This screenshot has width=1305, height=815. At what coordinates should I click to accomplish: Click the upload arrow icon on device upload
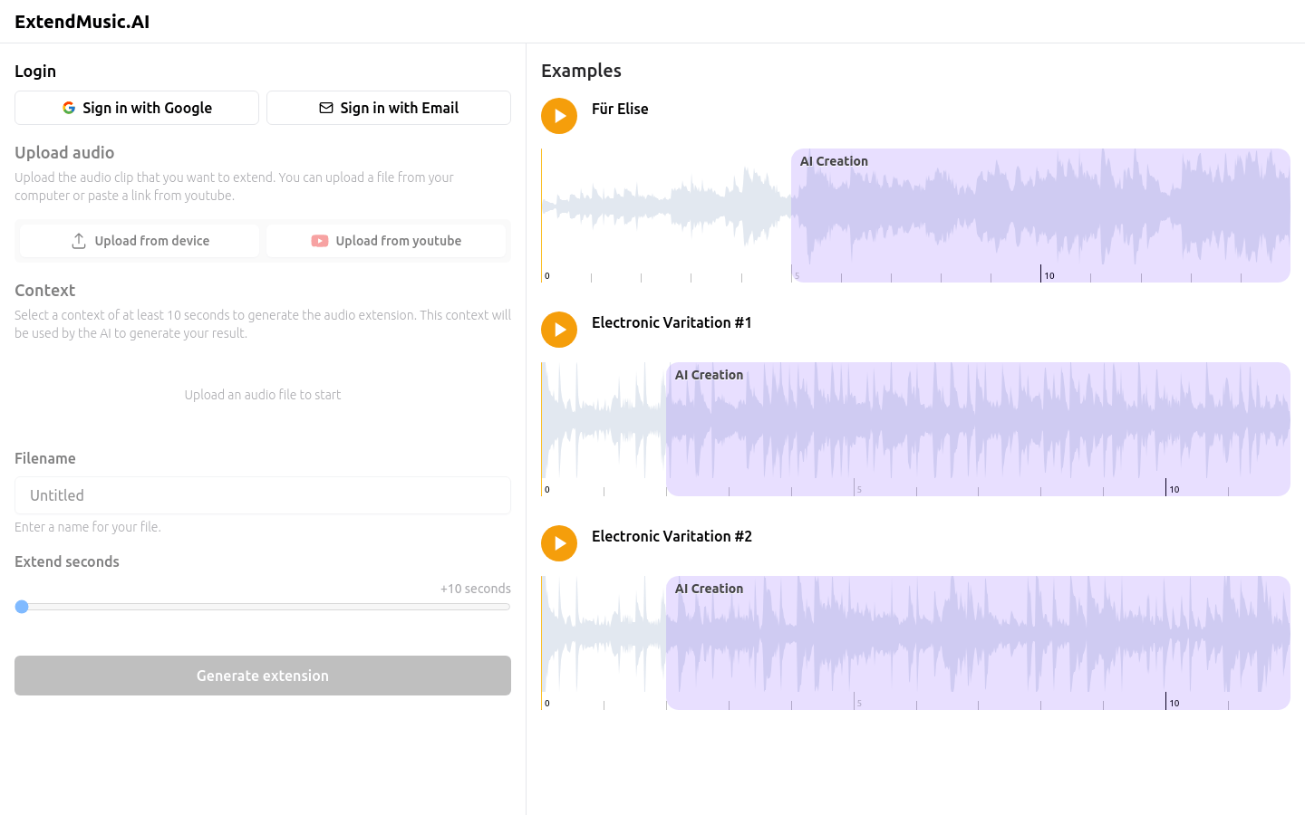pyautogui.click(x=79, y=240)
